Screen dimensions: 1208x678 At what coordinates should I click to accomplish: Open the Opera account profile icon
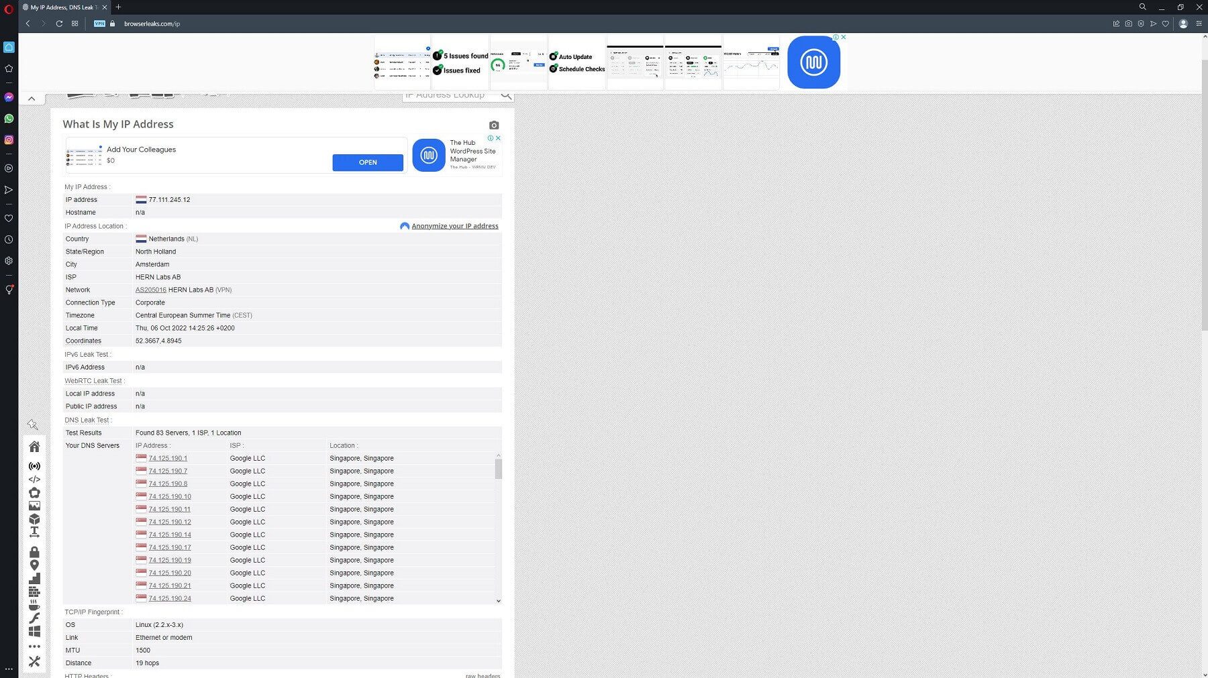coord(1183,23)
